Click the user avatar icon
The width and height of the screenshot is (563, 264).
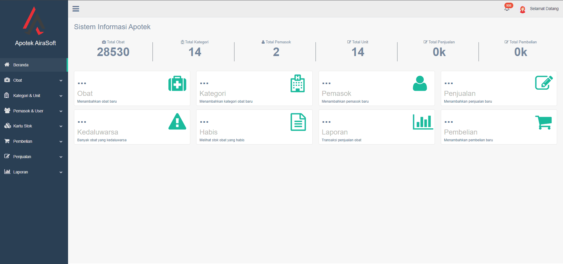(522, 9)
